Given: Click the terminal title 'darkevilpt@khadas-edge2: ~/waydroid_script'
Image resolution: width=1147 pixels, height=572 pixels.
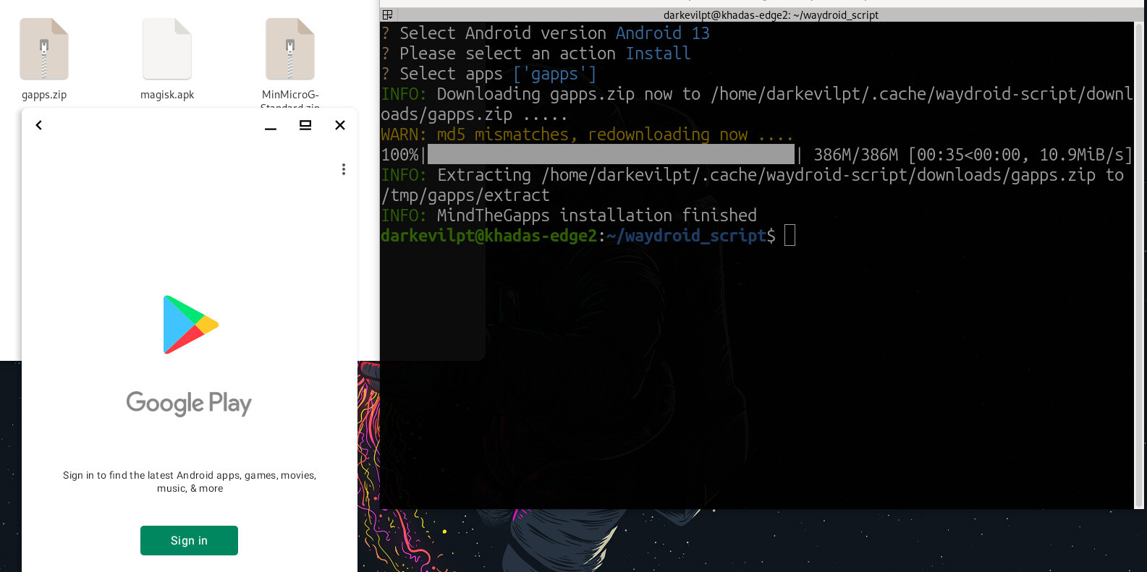Looking at the screenshot, I should [771, 14].
